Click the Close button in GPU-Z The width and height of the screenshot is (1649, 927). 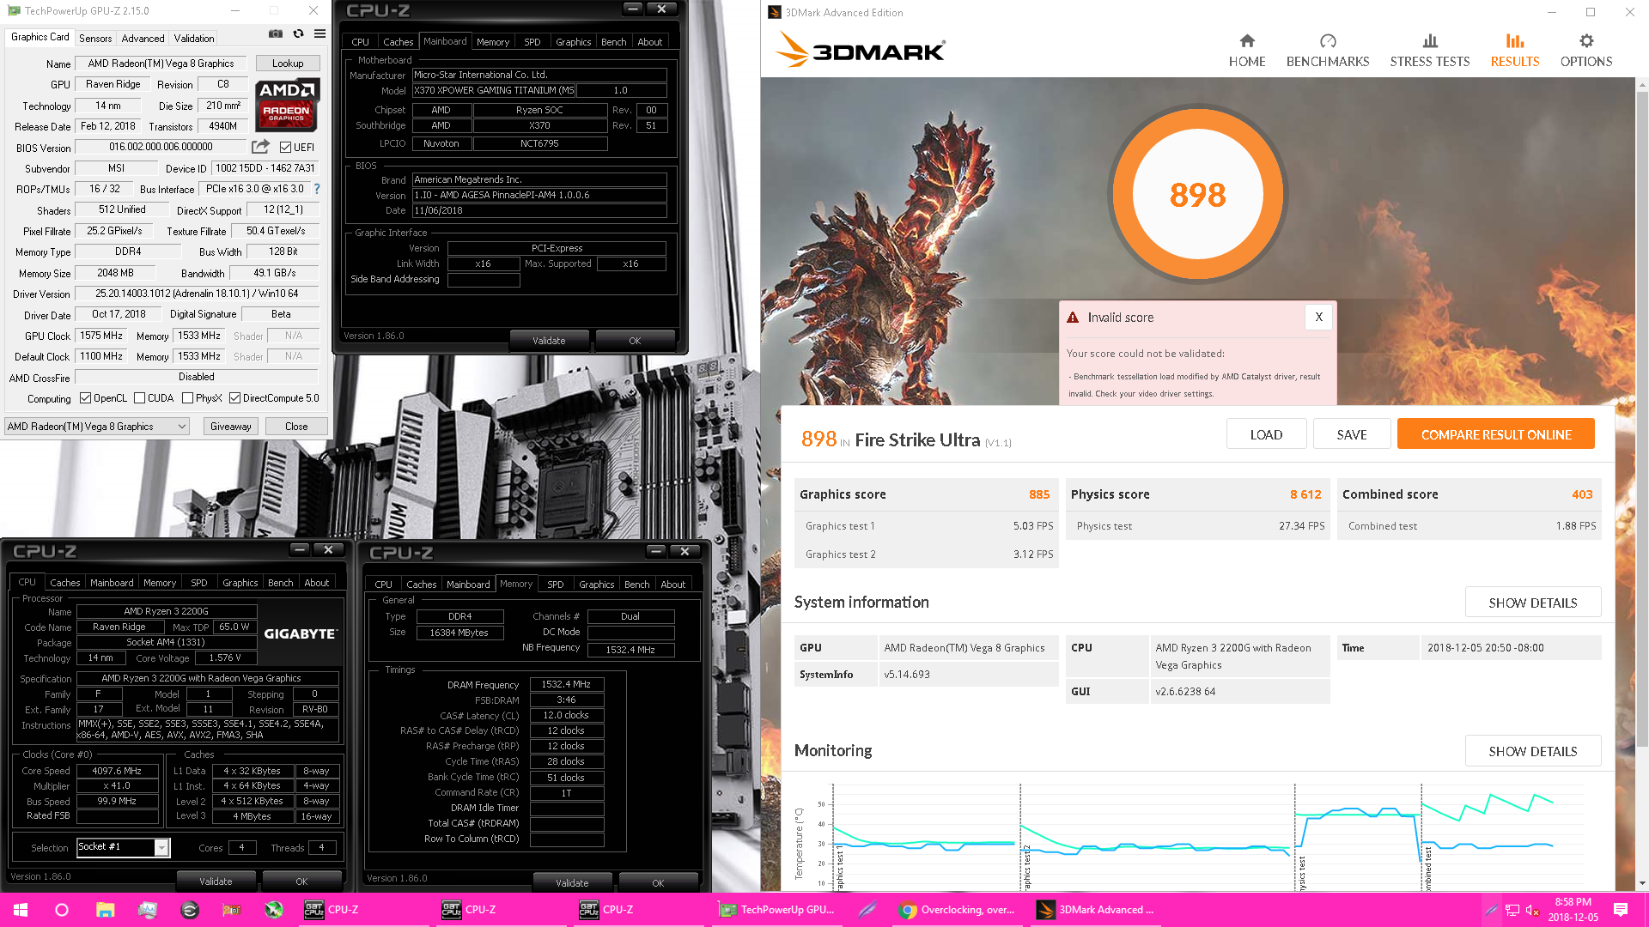(x=296, y=427)
